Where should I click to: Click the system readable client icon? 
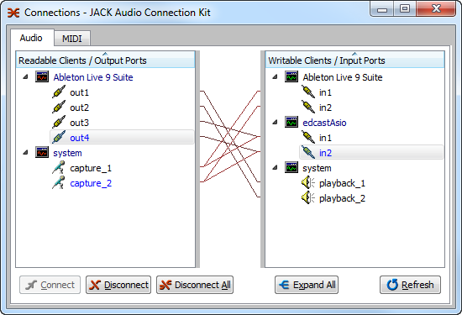point(42,153)
